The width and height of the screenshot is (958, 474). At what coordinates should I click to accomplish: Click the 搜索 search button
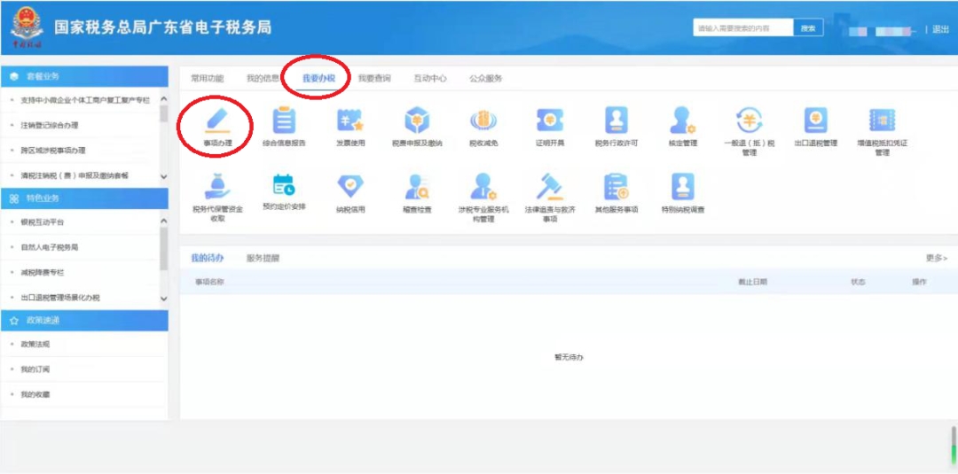(808, 28)
